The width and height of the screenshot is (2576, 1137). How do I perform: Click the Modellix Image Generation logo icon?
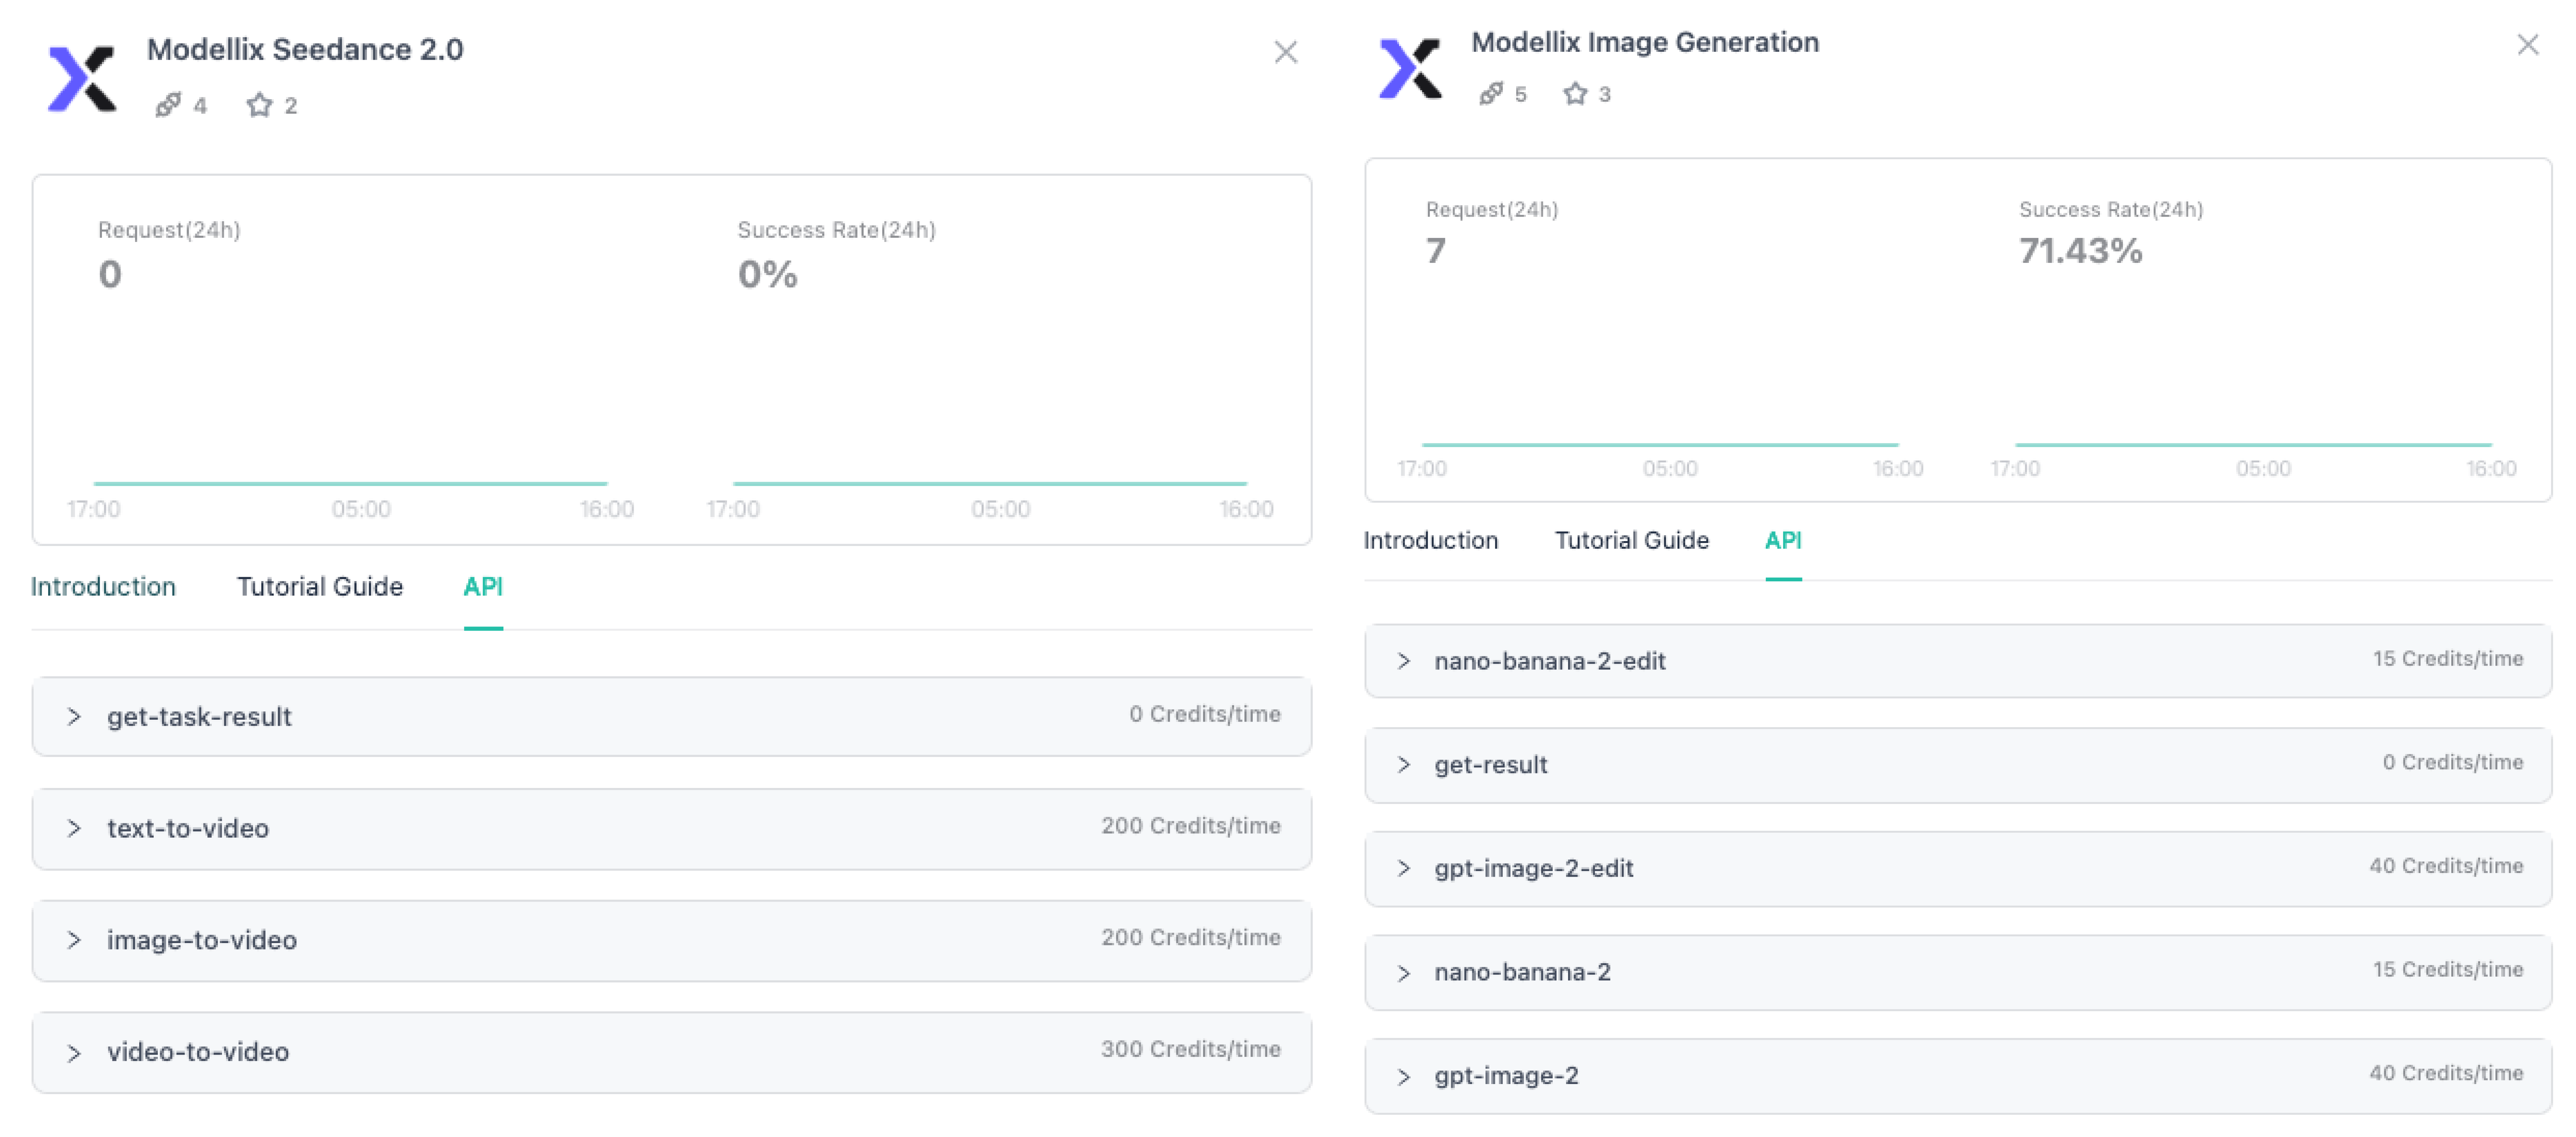click(x=1410, y=68)
